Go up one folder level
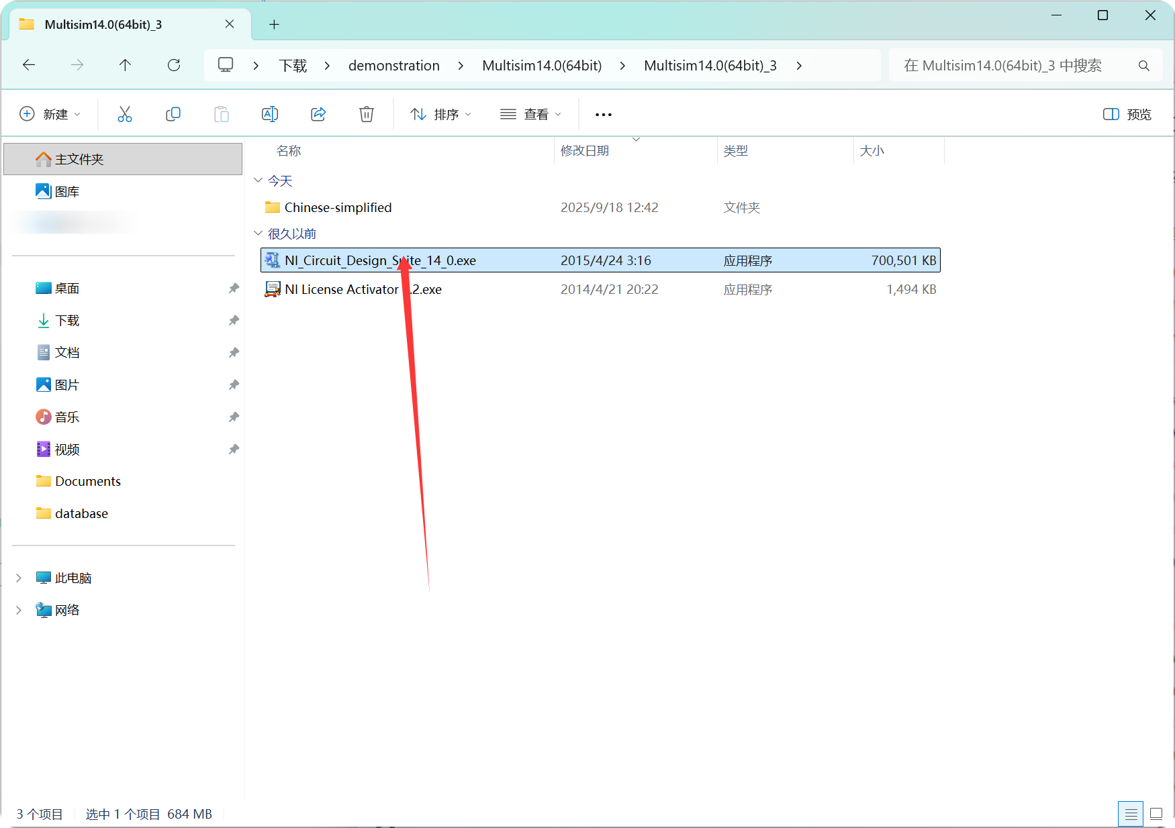Image resolution: width=1175 pixels, height=828 pixels. pos(125,65)
